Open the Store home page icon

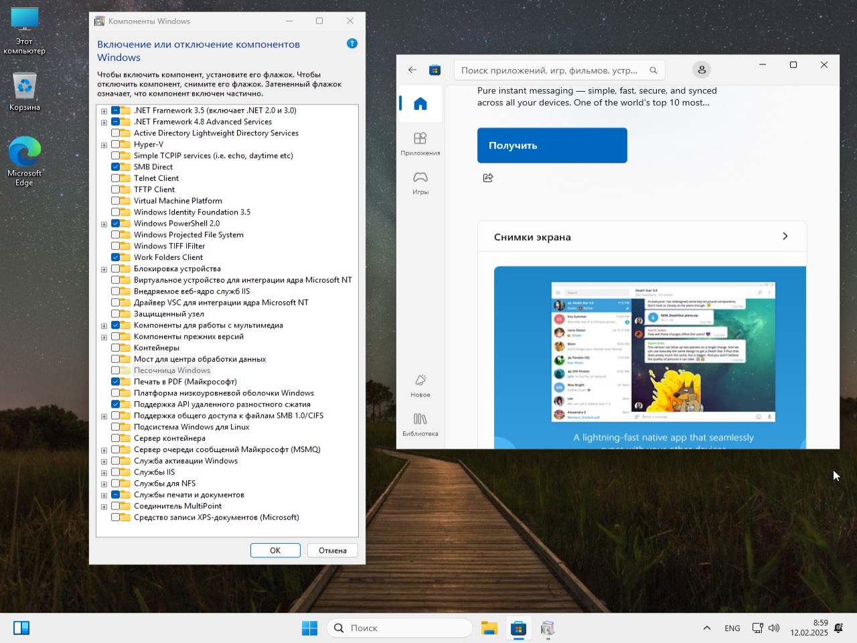(x=420, y=104)
